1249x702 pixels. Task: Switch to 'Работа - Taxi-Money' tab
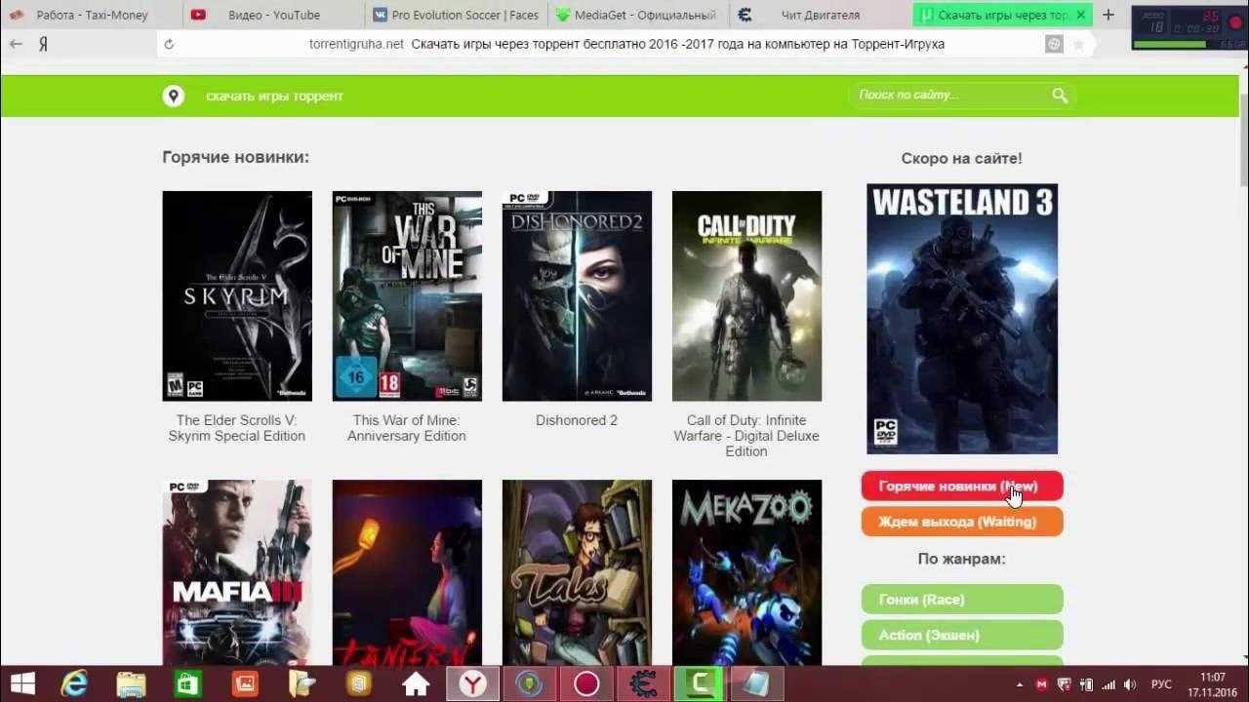[x=91, y=15]
